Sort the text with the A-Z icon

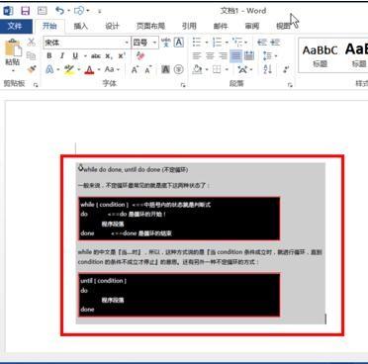point(268,69)
